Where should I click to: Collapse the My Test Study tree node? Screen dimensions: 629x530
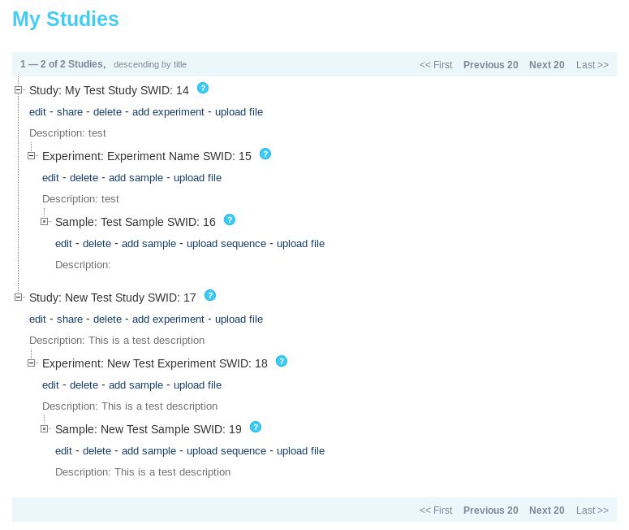[x=18, y=90]
